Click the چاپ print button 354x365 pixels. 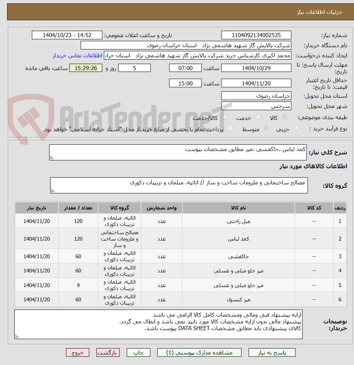pos(138,353)
